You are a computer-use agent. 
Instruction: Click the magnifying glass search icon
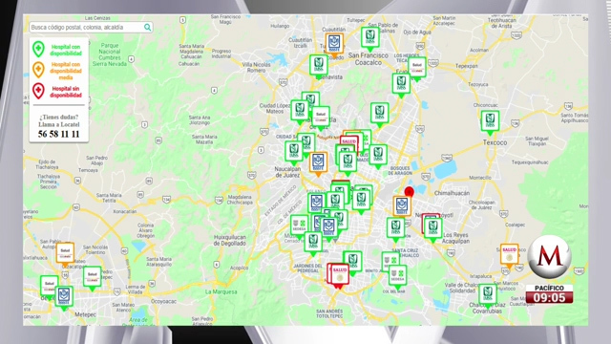147,28
